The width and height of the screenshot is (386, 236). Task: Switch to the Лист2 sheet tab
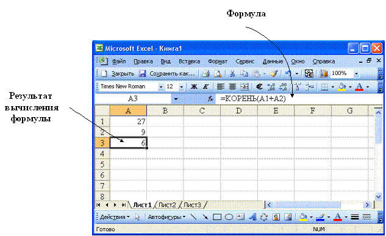click(167, 205)
